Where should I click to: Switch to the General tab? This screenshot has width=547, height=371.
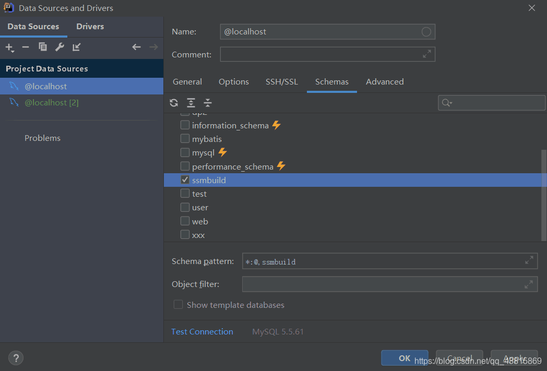(187, 81)
